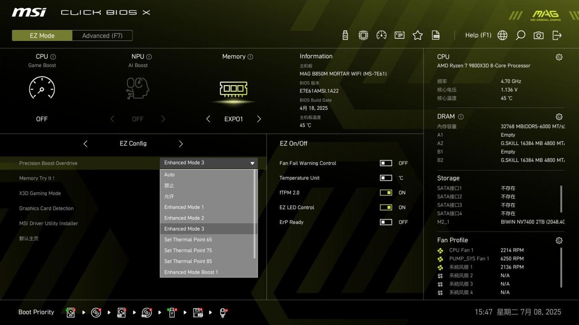Choose Enhanced Mode 2 option
This screenshot has height=325, width=579.
click(207, 218)
